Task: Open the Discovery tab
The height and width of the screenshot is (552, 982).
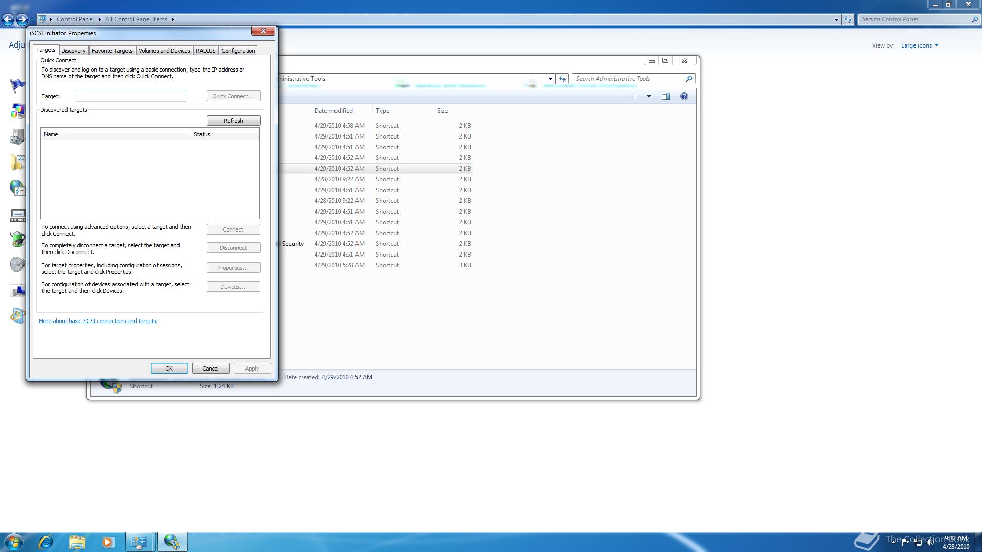Action: pyautogui.click(x=73, y=51)
